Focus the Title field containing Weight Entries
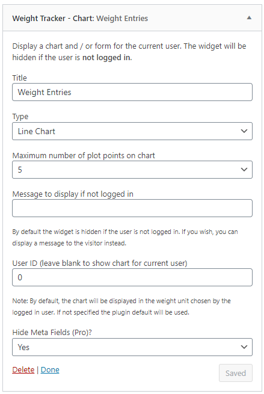This screenshot has height=394, width=264. click(132, 92)
